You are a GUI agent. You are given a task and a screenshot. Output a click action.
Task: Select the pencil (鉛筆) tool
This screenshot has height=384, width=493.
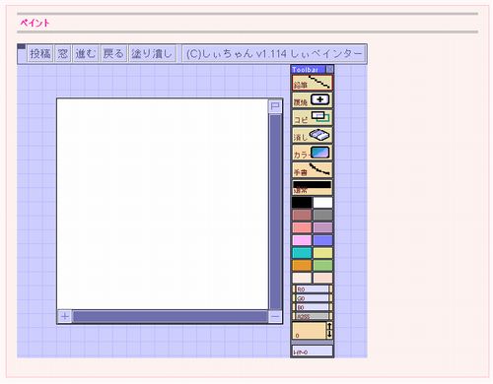coord(313,83)
